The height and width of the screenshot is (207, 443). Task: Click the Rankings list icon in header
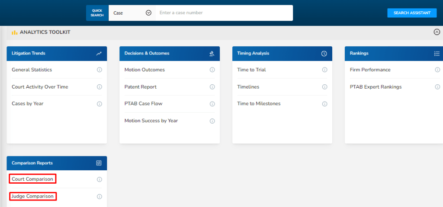(x=437, y=54)
